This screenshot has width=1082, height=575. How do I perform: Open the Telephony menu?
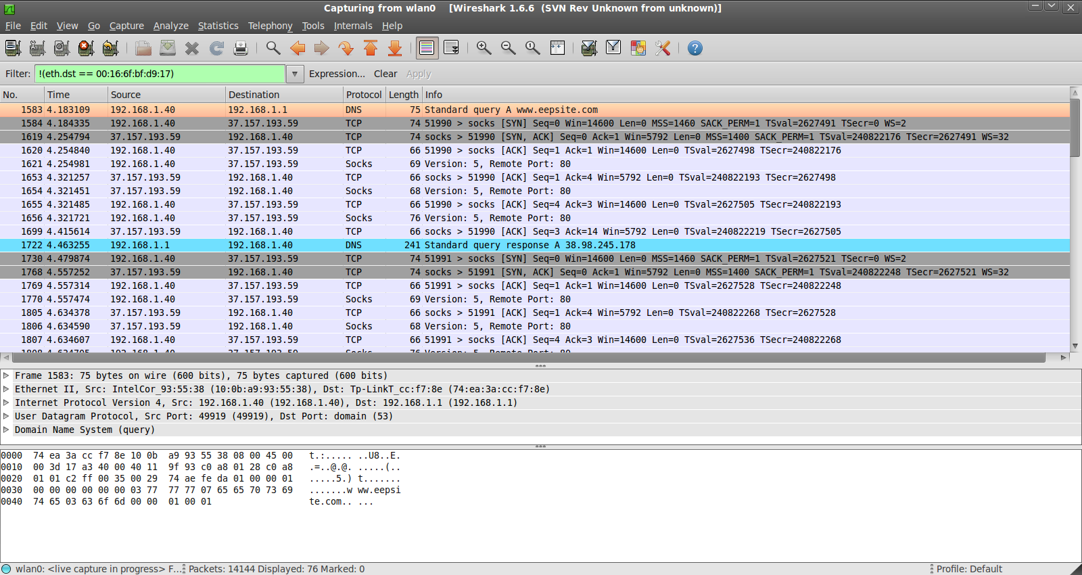click(270, 26)
